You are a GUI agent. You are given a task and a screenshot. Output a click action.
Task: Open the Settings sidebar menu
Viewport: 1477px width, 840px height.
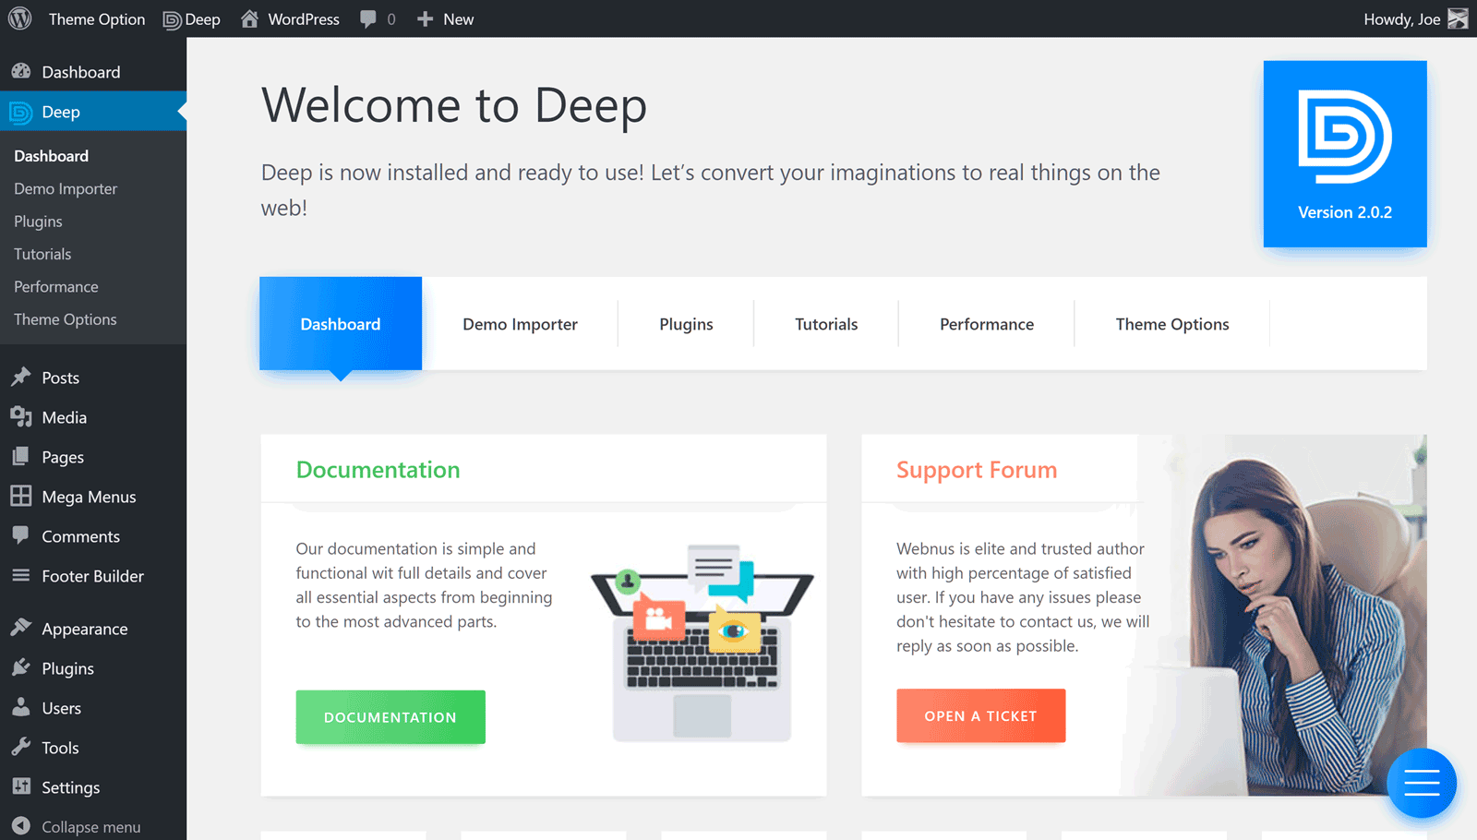pos(93,787)
